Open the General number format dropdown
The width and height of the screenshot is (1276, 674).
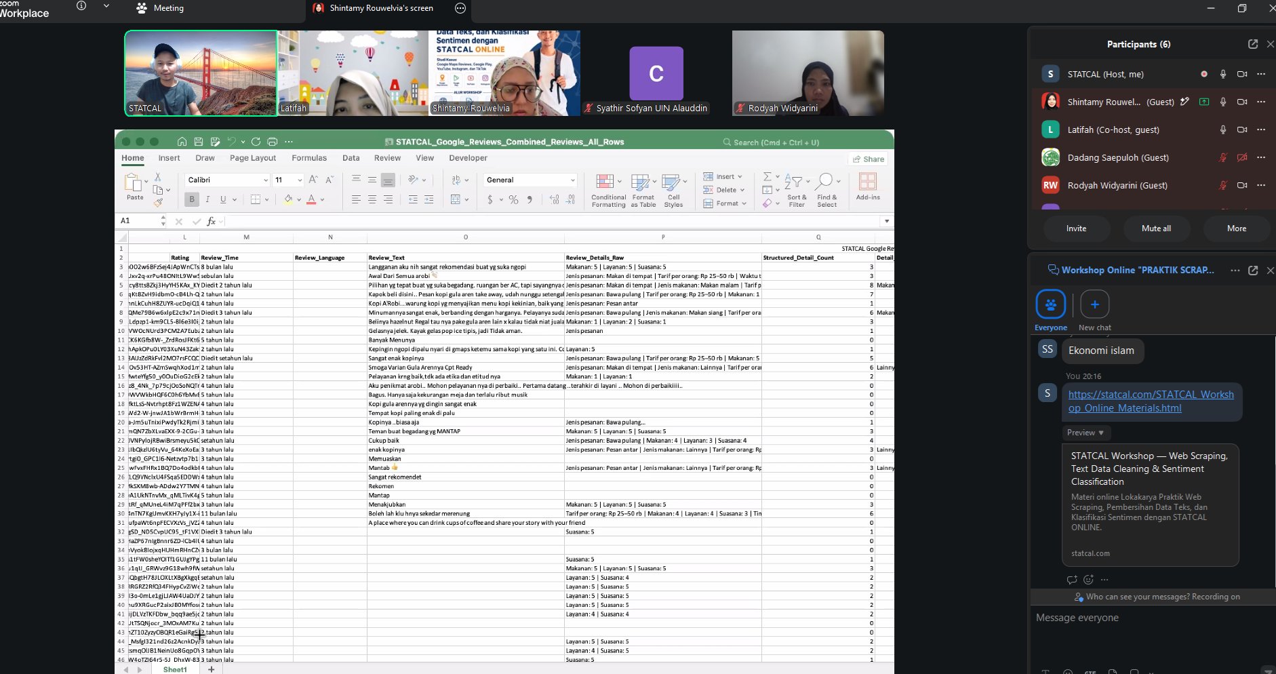click(x=573, y=180)
